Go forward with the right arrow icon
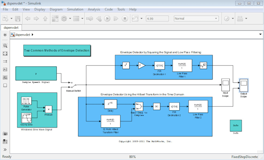Screen dimensions: 264x160 click(36, 19)
